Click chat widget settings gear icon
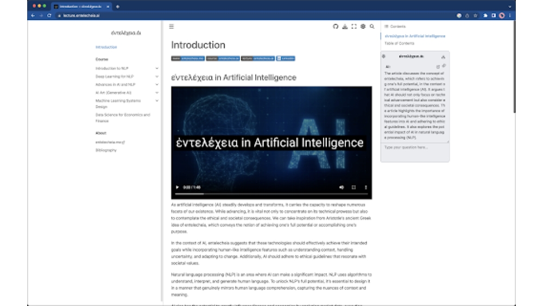 click(x=384, y=56)
